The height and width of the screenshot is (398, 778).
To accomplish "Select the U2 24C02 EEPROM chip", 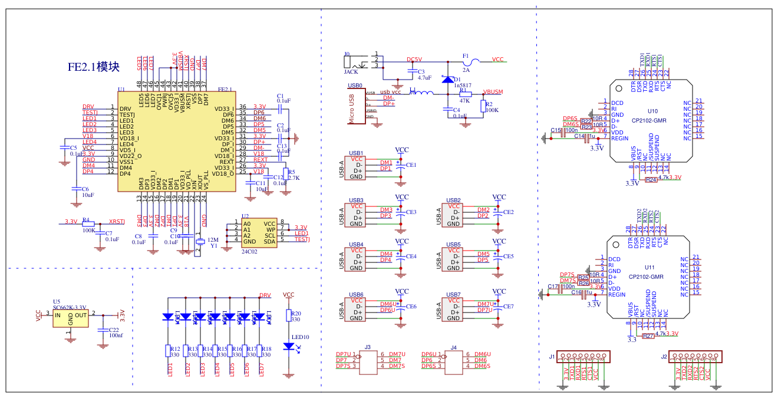I will coord(259,232).
